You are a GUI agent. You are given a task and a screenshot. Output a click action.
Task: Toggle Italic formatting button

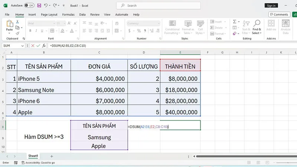[x=36, y=31]
